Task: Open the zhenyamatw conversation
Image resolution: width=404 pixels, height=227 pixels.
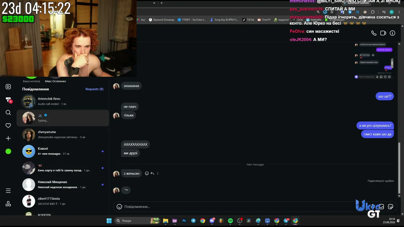Action: 63,135
